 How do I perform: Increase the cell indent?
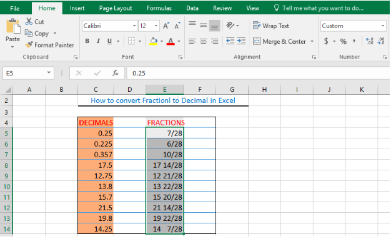(x=241, y=41)
